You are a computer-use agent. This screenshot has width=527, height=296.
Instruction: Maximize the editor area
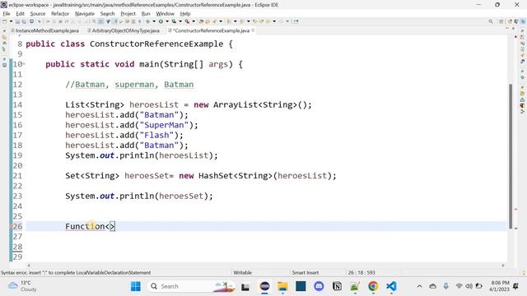tap(513, 29)
